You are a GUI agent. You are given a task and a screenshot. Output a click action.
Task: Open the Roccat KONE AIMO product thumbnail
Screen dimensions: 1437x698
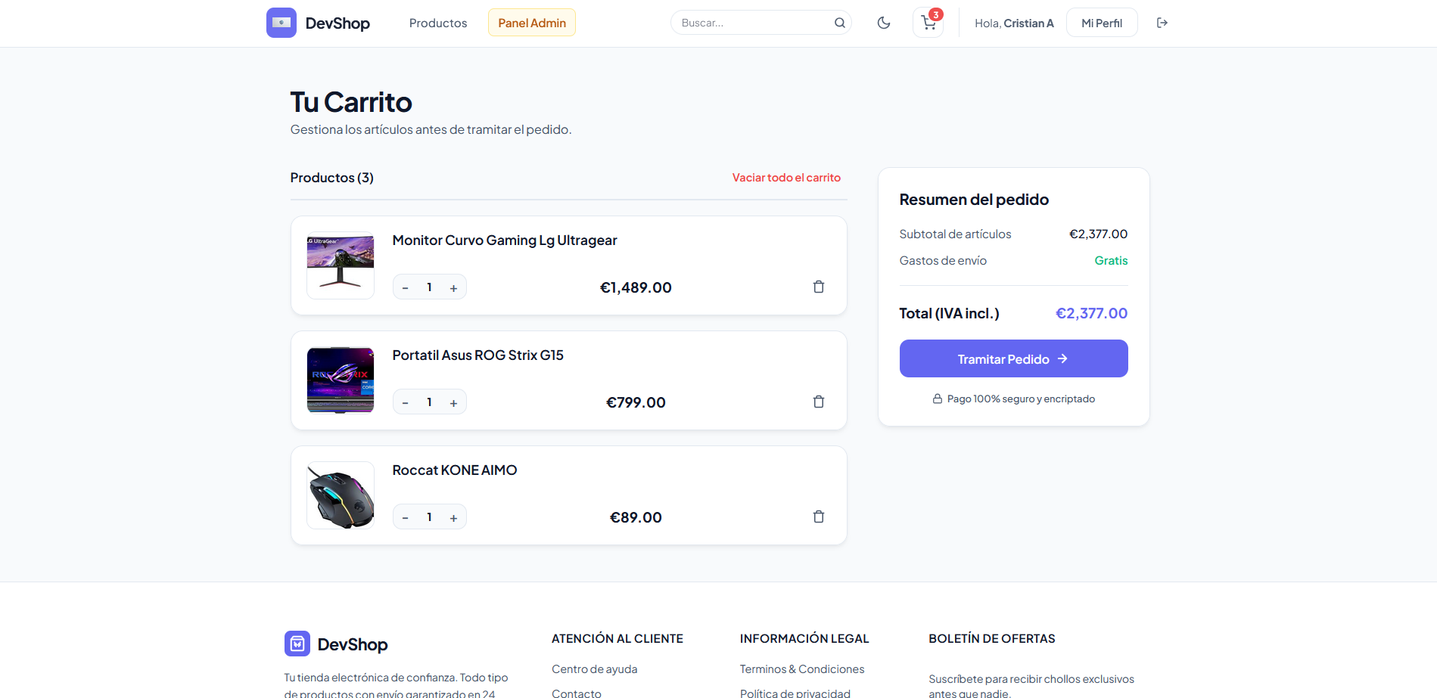click(341, 495)
